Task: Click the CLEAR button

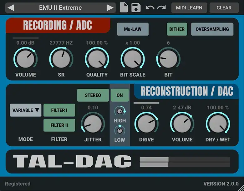Action: tap(224, 7)
